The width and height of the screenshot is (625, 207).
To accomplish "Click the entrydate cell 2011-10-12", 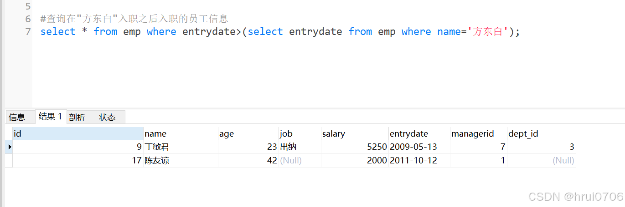I will tap(419, 160).
